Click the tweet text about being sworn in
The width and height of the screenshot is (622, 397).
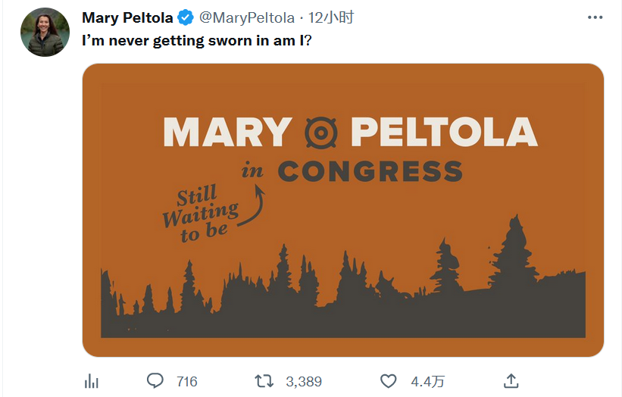[x=197, y=41]
